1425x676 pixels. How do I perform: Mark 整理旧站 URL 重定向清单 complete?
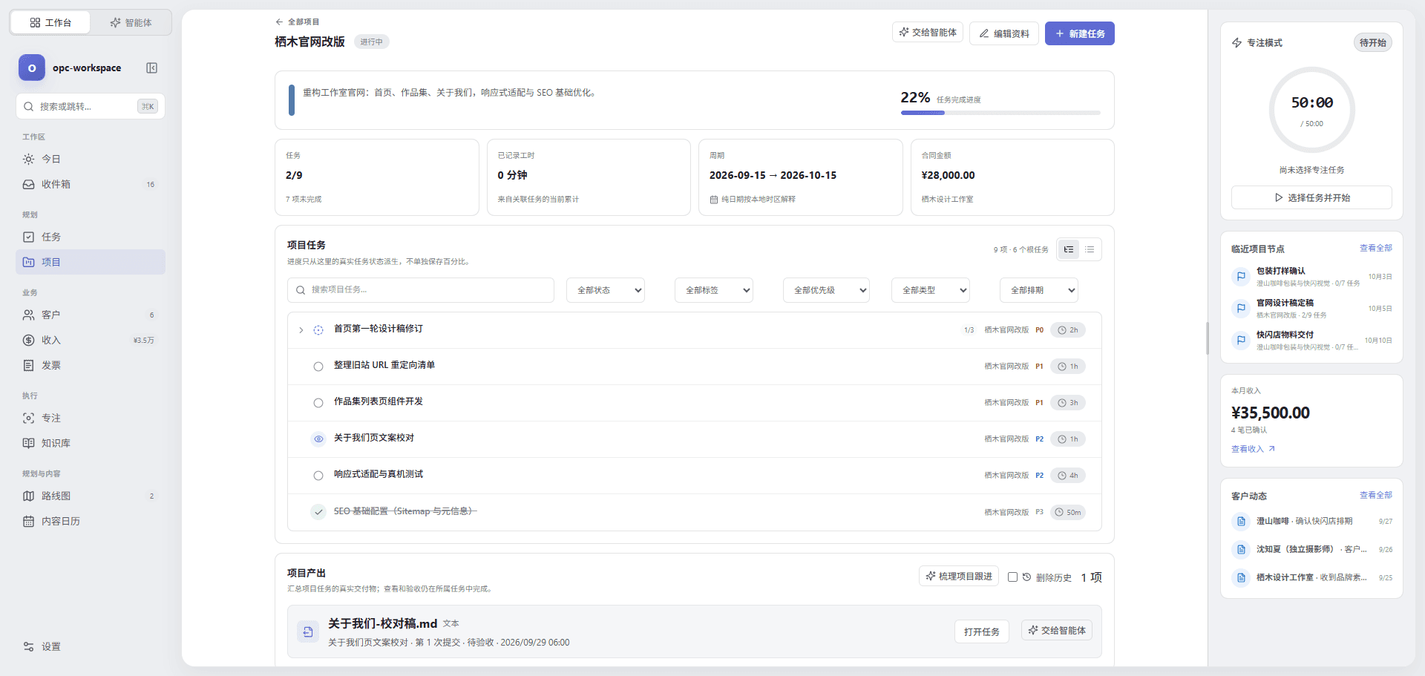point(318,367)
